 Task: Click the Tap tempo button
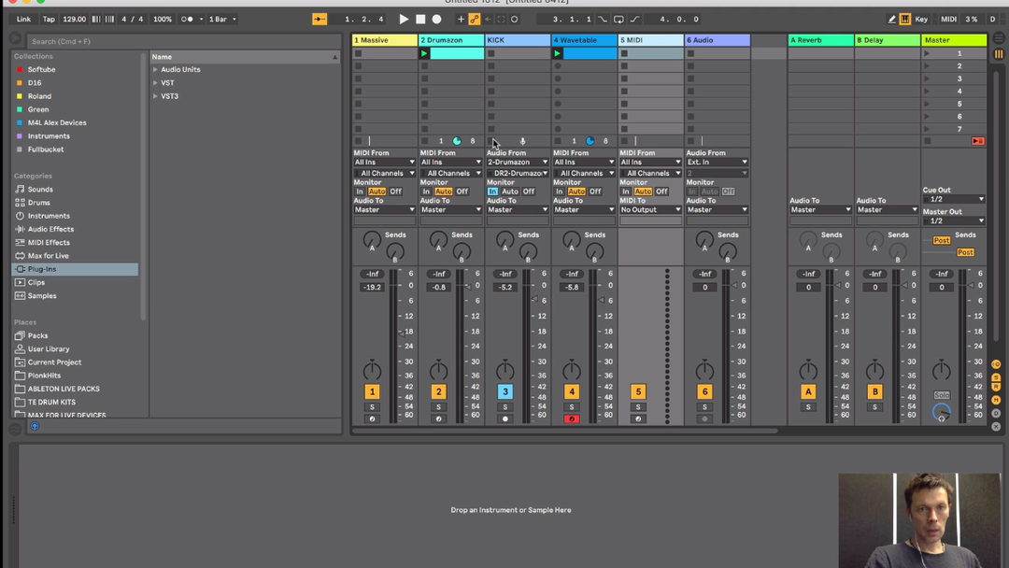click(x=49, y=19)
